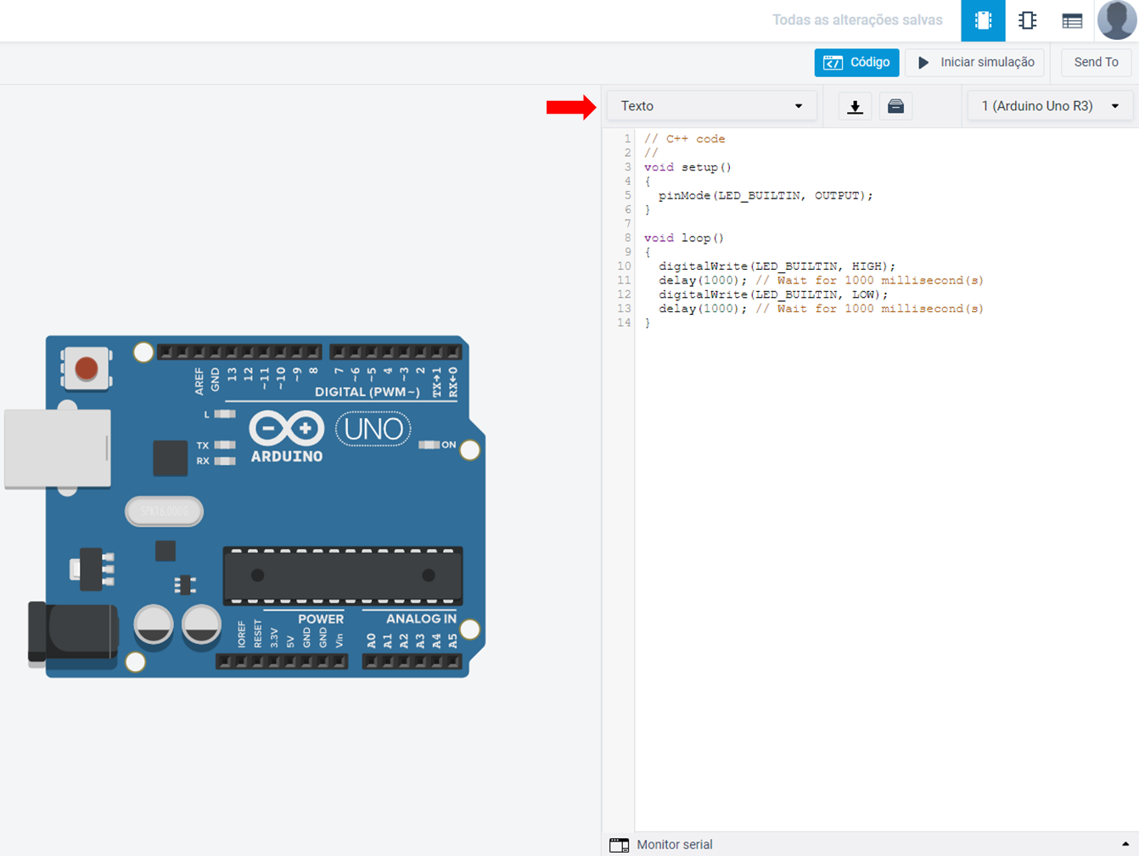
Task: Click the digitalWrite HIGH code line
Action: click(777, 266)
